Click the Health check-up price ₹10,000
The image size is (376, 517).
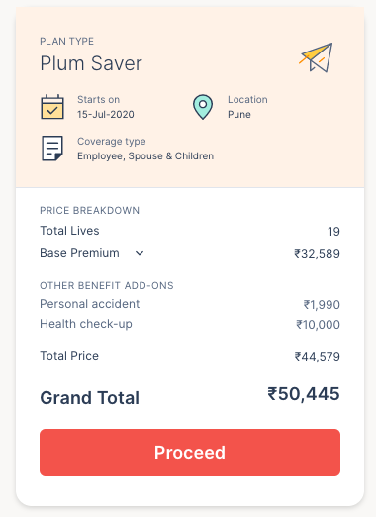click(318, 325)
